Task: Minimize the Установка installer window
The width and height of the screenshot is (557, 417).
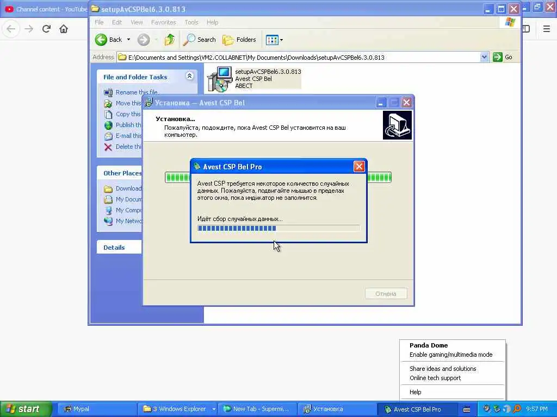Action: pos(380,103)
